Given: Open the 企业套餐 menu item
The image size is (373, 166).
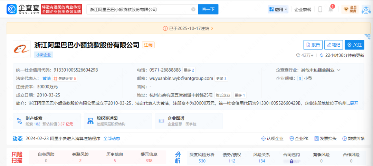Looking at the screenshot, I should coord(303,10).
